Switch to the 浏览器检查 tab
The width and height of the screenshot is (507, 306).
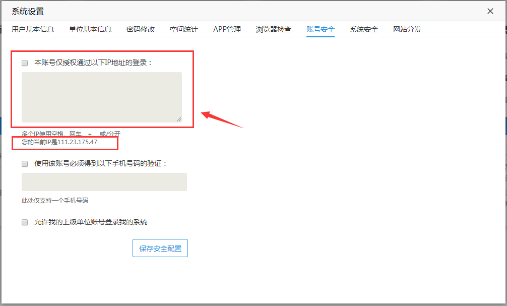click(274, 29)
